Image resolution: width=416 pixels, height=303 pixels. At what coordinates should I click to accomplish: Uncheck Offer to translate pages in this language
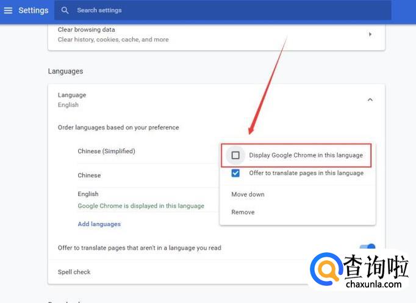(235, 173)
